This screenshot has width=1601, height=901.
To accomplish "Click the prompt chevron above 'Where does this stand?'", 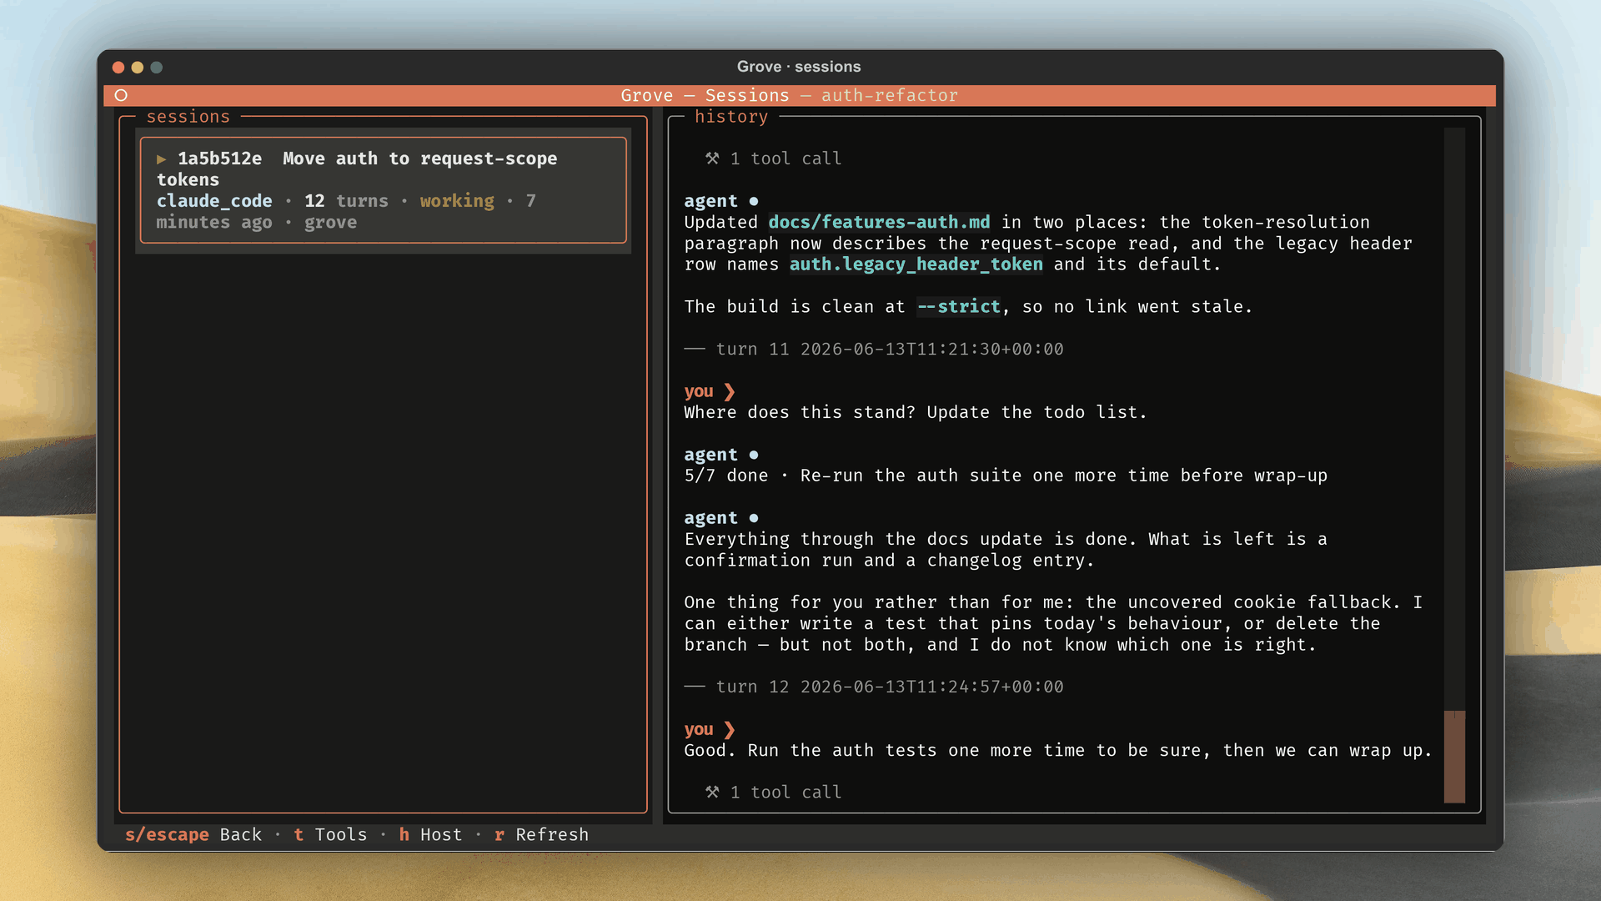I will coord(730,391).
